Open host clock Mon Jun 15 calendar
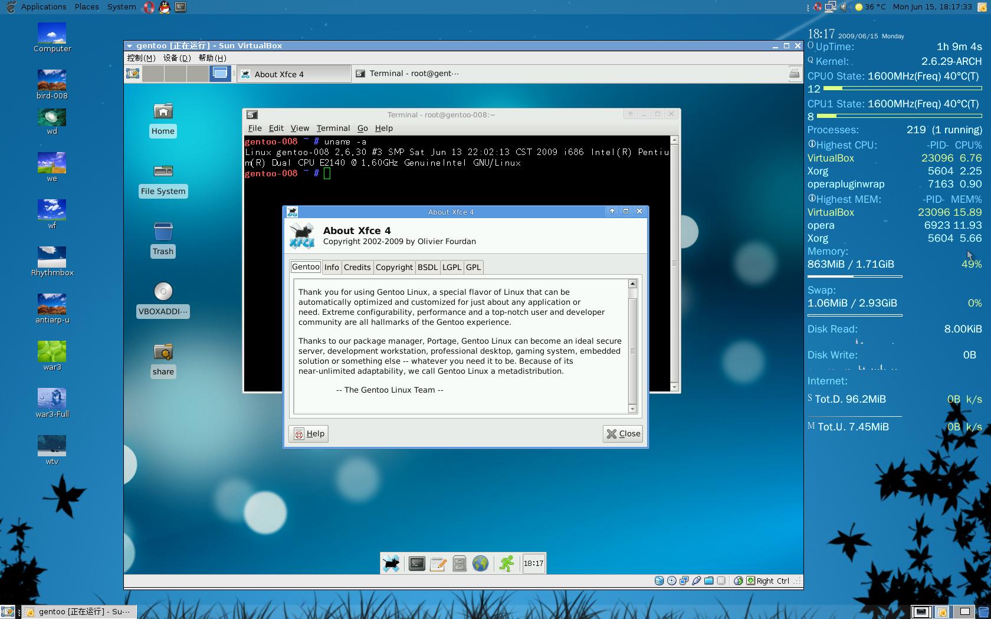Image resolution: width=991 pixels, height=619 pixels. [932, 7]
